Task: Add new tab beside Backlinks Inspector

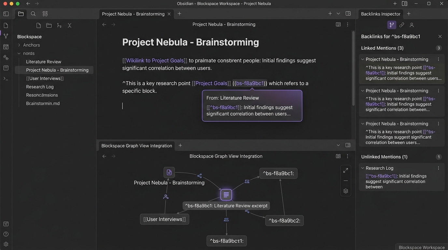Action: pos(409,14)
